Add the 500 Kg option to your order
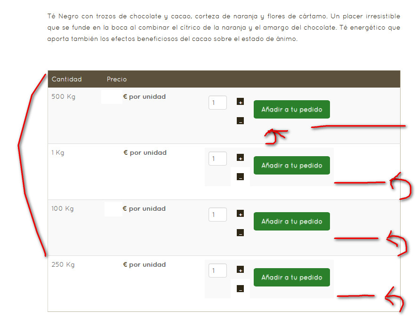418x334 pixels. [291, 109]
